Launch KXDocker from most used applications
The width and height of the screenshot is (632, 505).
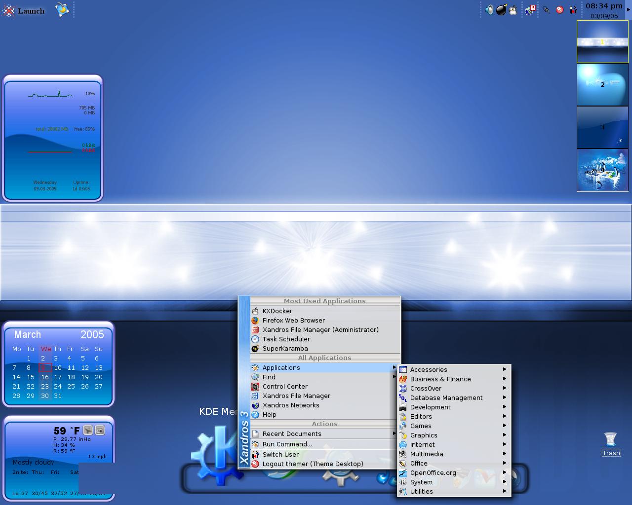click(x=325, y=311)
